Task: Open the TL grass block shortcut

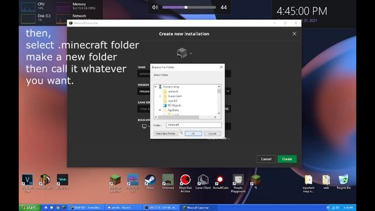Action: click(255, 181)
